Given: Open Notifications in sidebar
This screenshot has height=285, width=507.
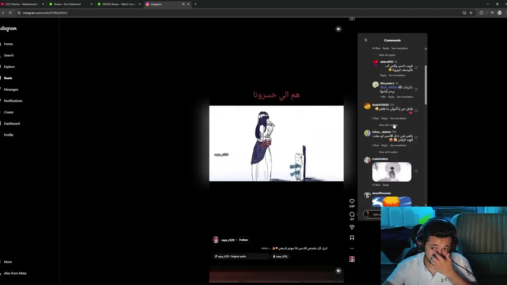Looking at the screenshot, I should [13, 101].
